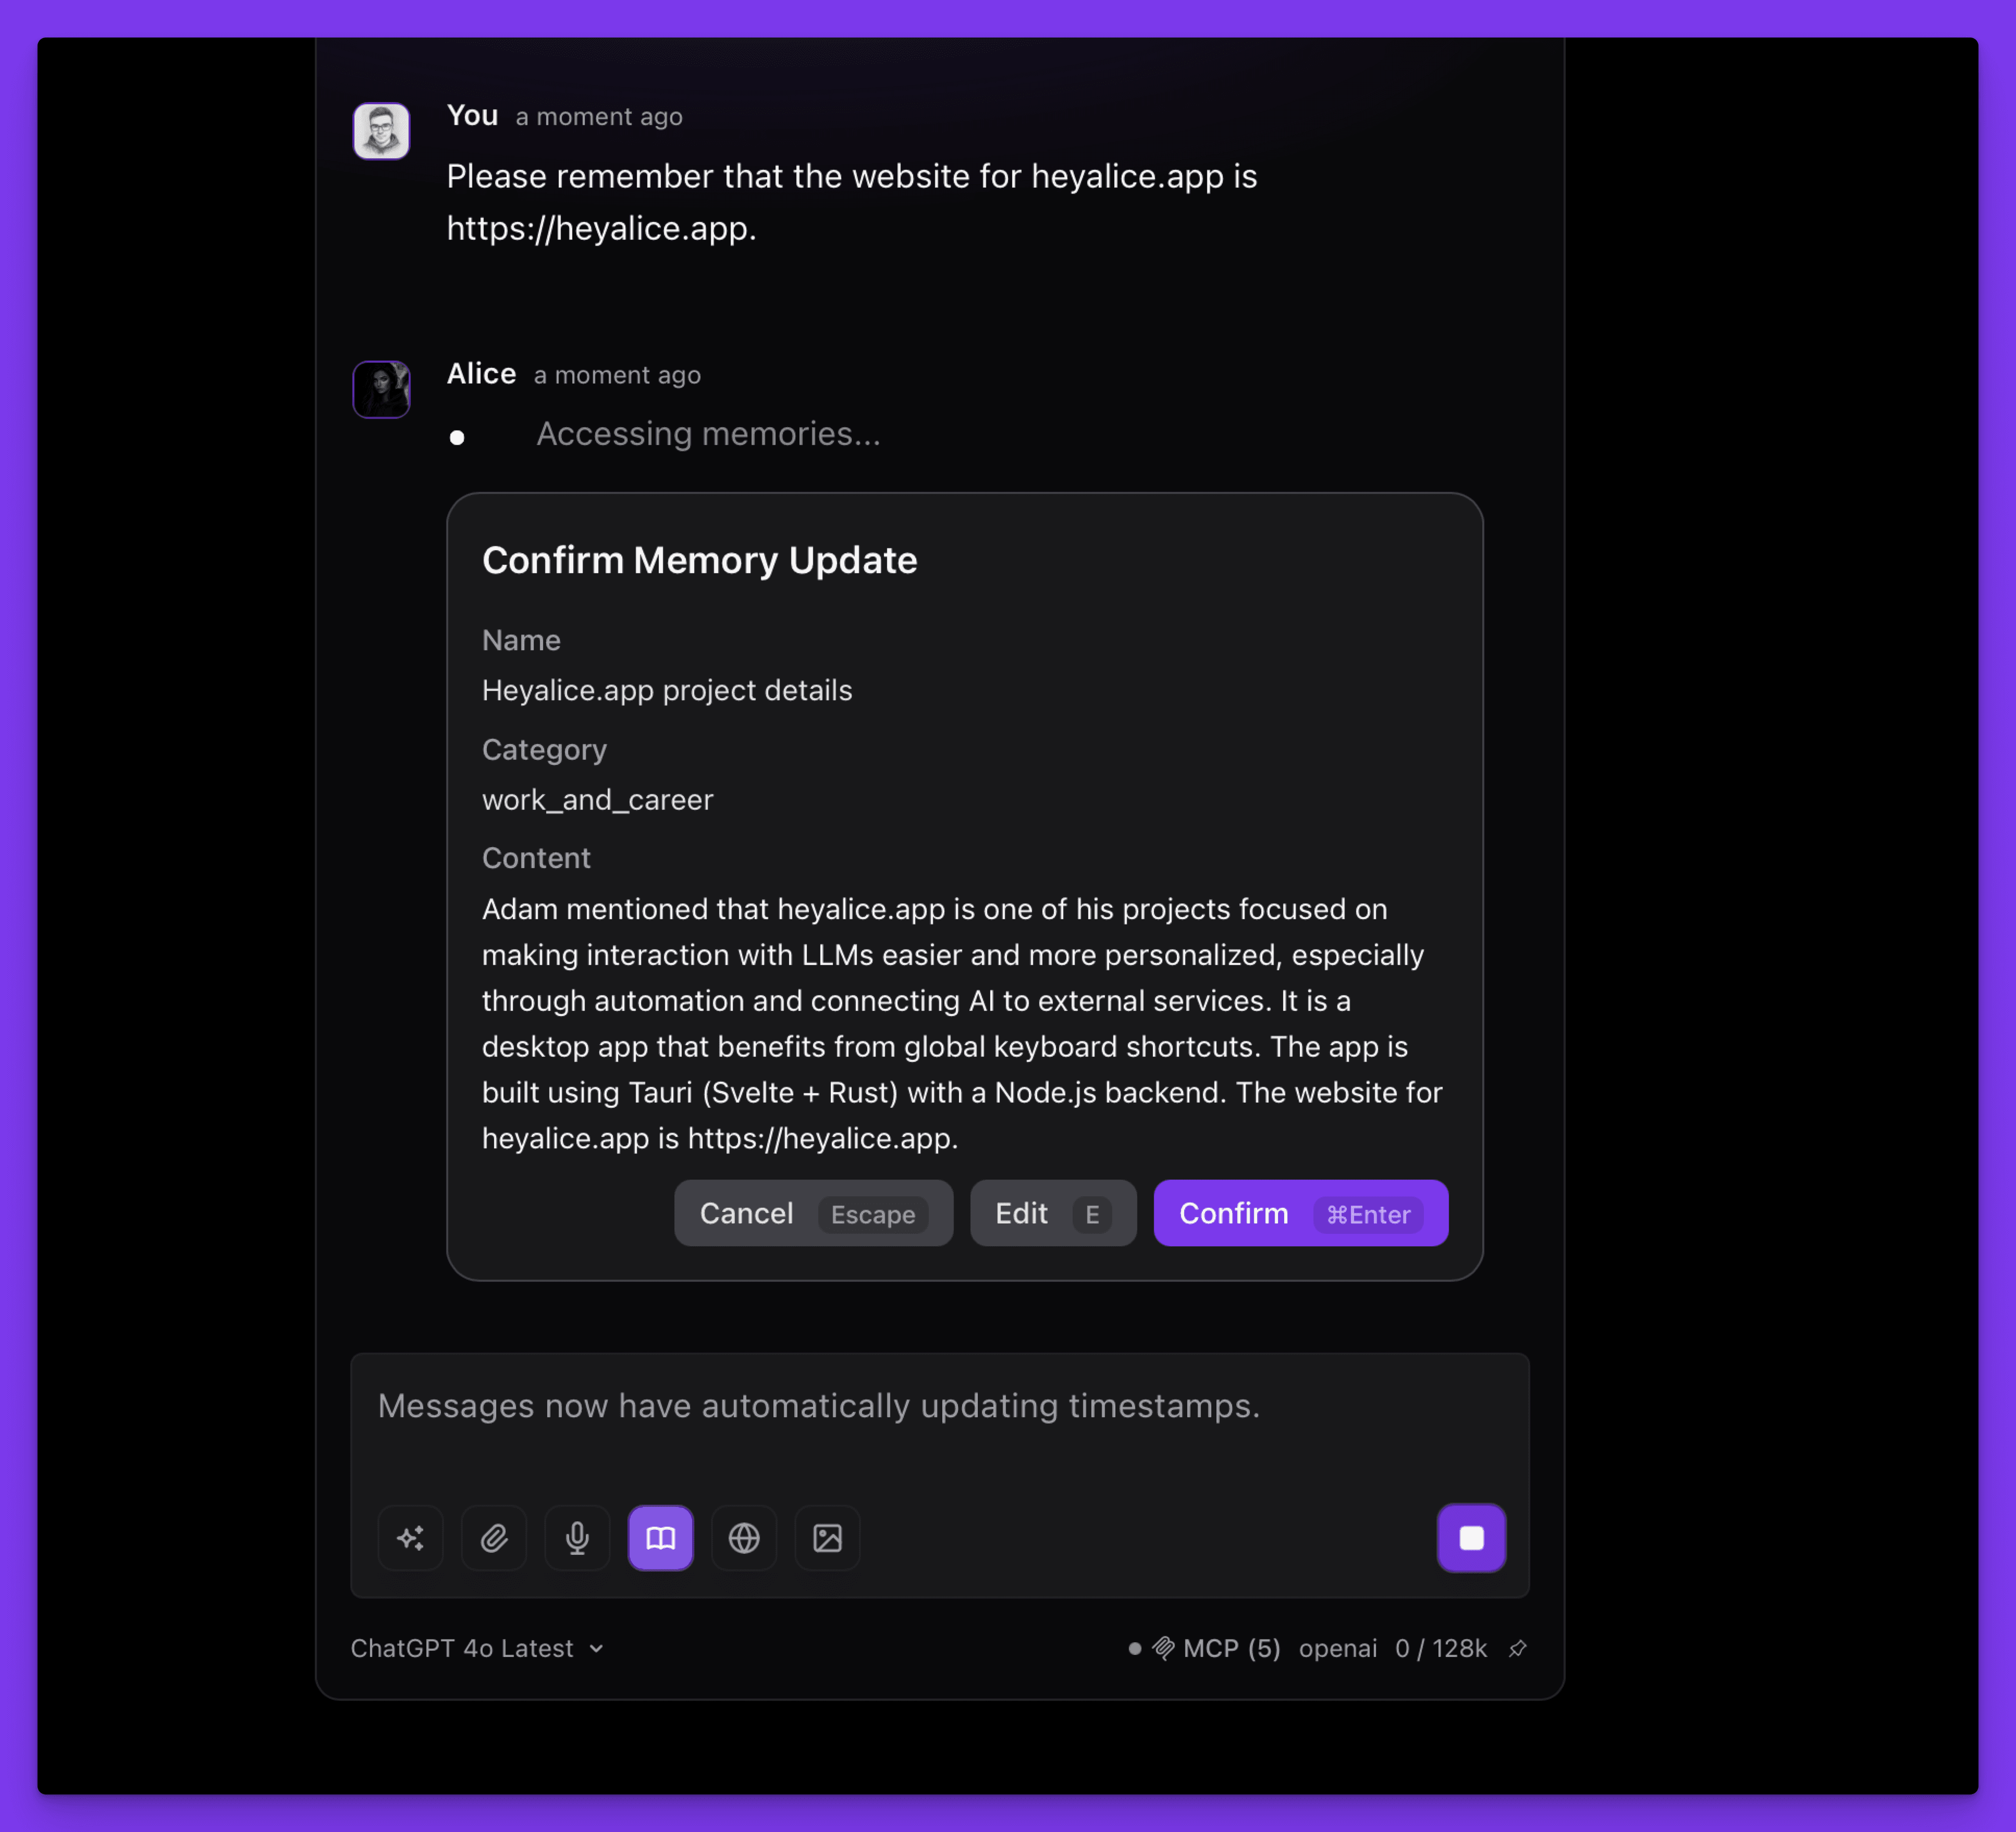Click the 'Heyalice.app project details' name text

[x=667, y=690]
